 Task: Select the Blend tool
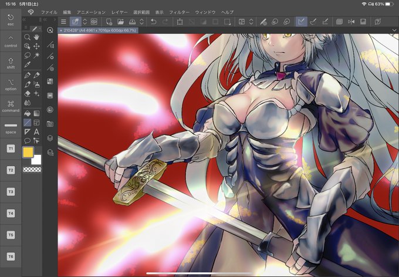click(x=27, y=103)
